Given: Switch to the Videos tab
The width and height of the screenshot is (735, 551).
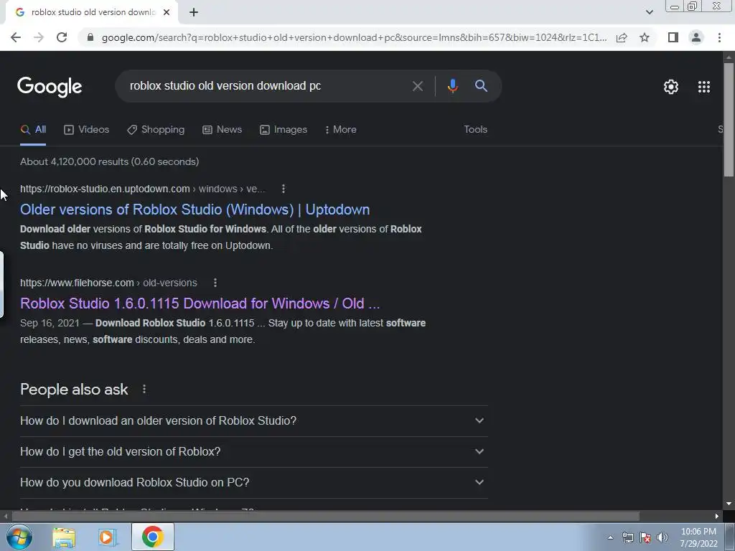Looking at the screenshot, I should click(87, 130).
